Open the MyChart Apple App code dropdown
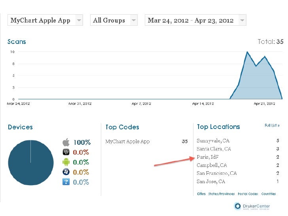Image resolution: width=288 pixels, height=216 pixels. coord(45,20)
